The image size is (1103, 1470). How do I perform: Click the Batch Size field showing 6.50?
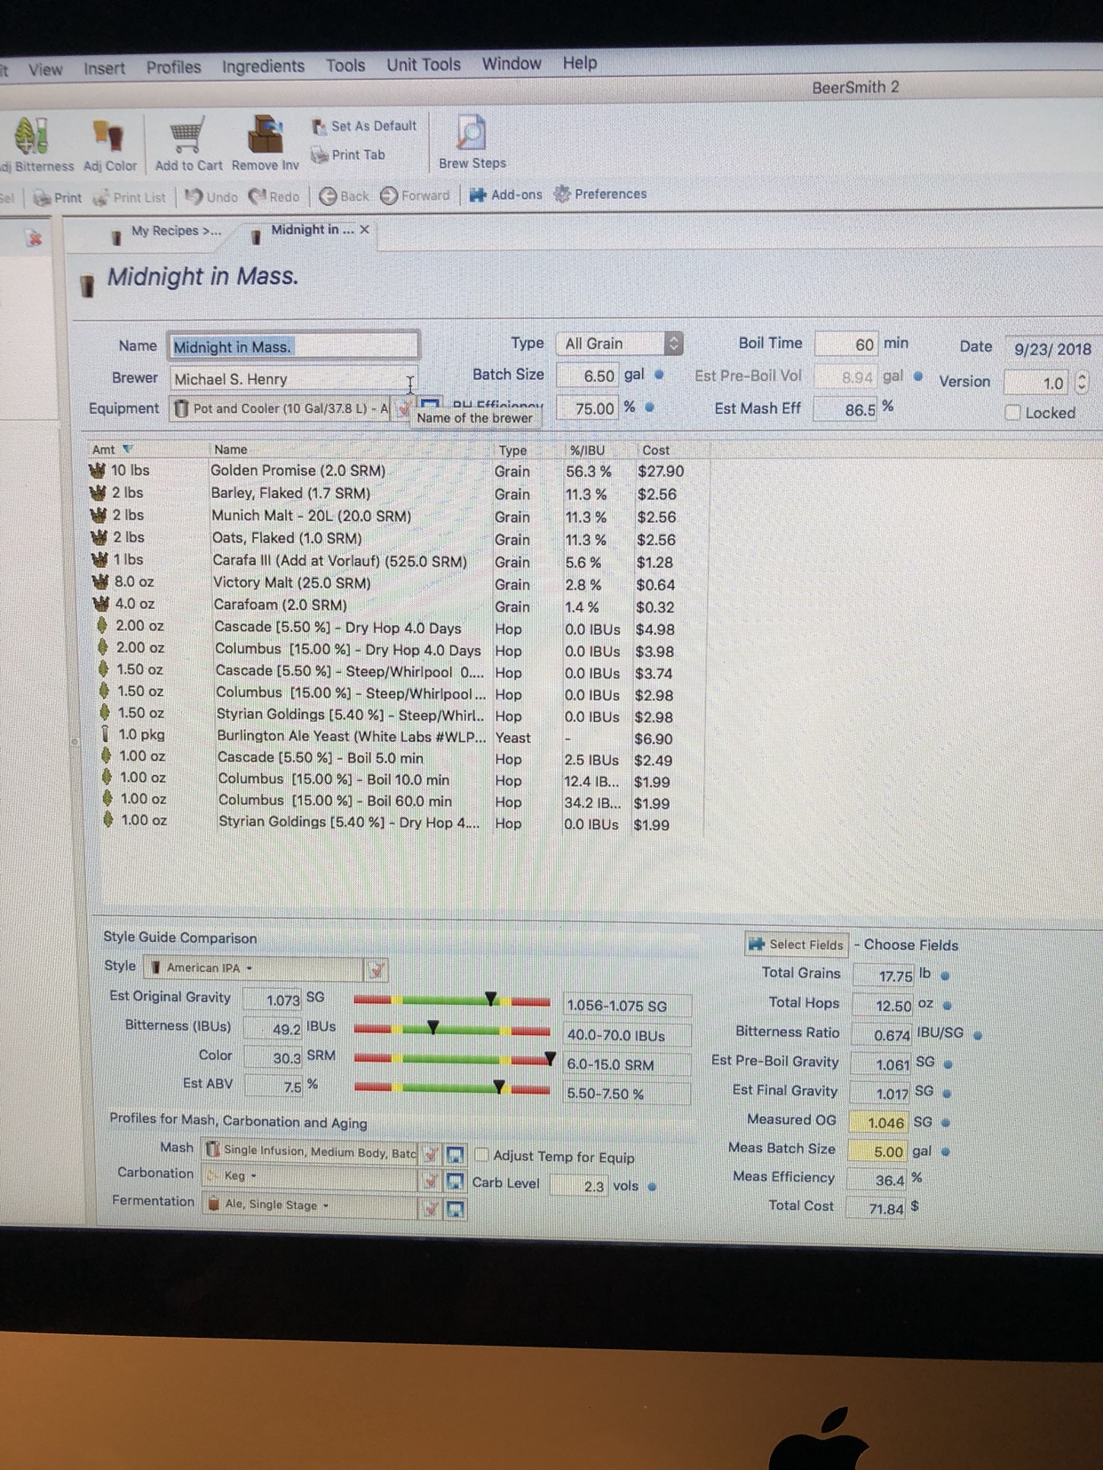(587, 376)
